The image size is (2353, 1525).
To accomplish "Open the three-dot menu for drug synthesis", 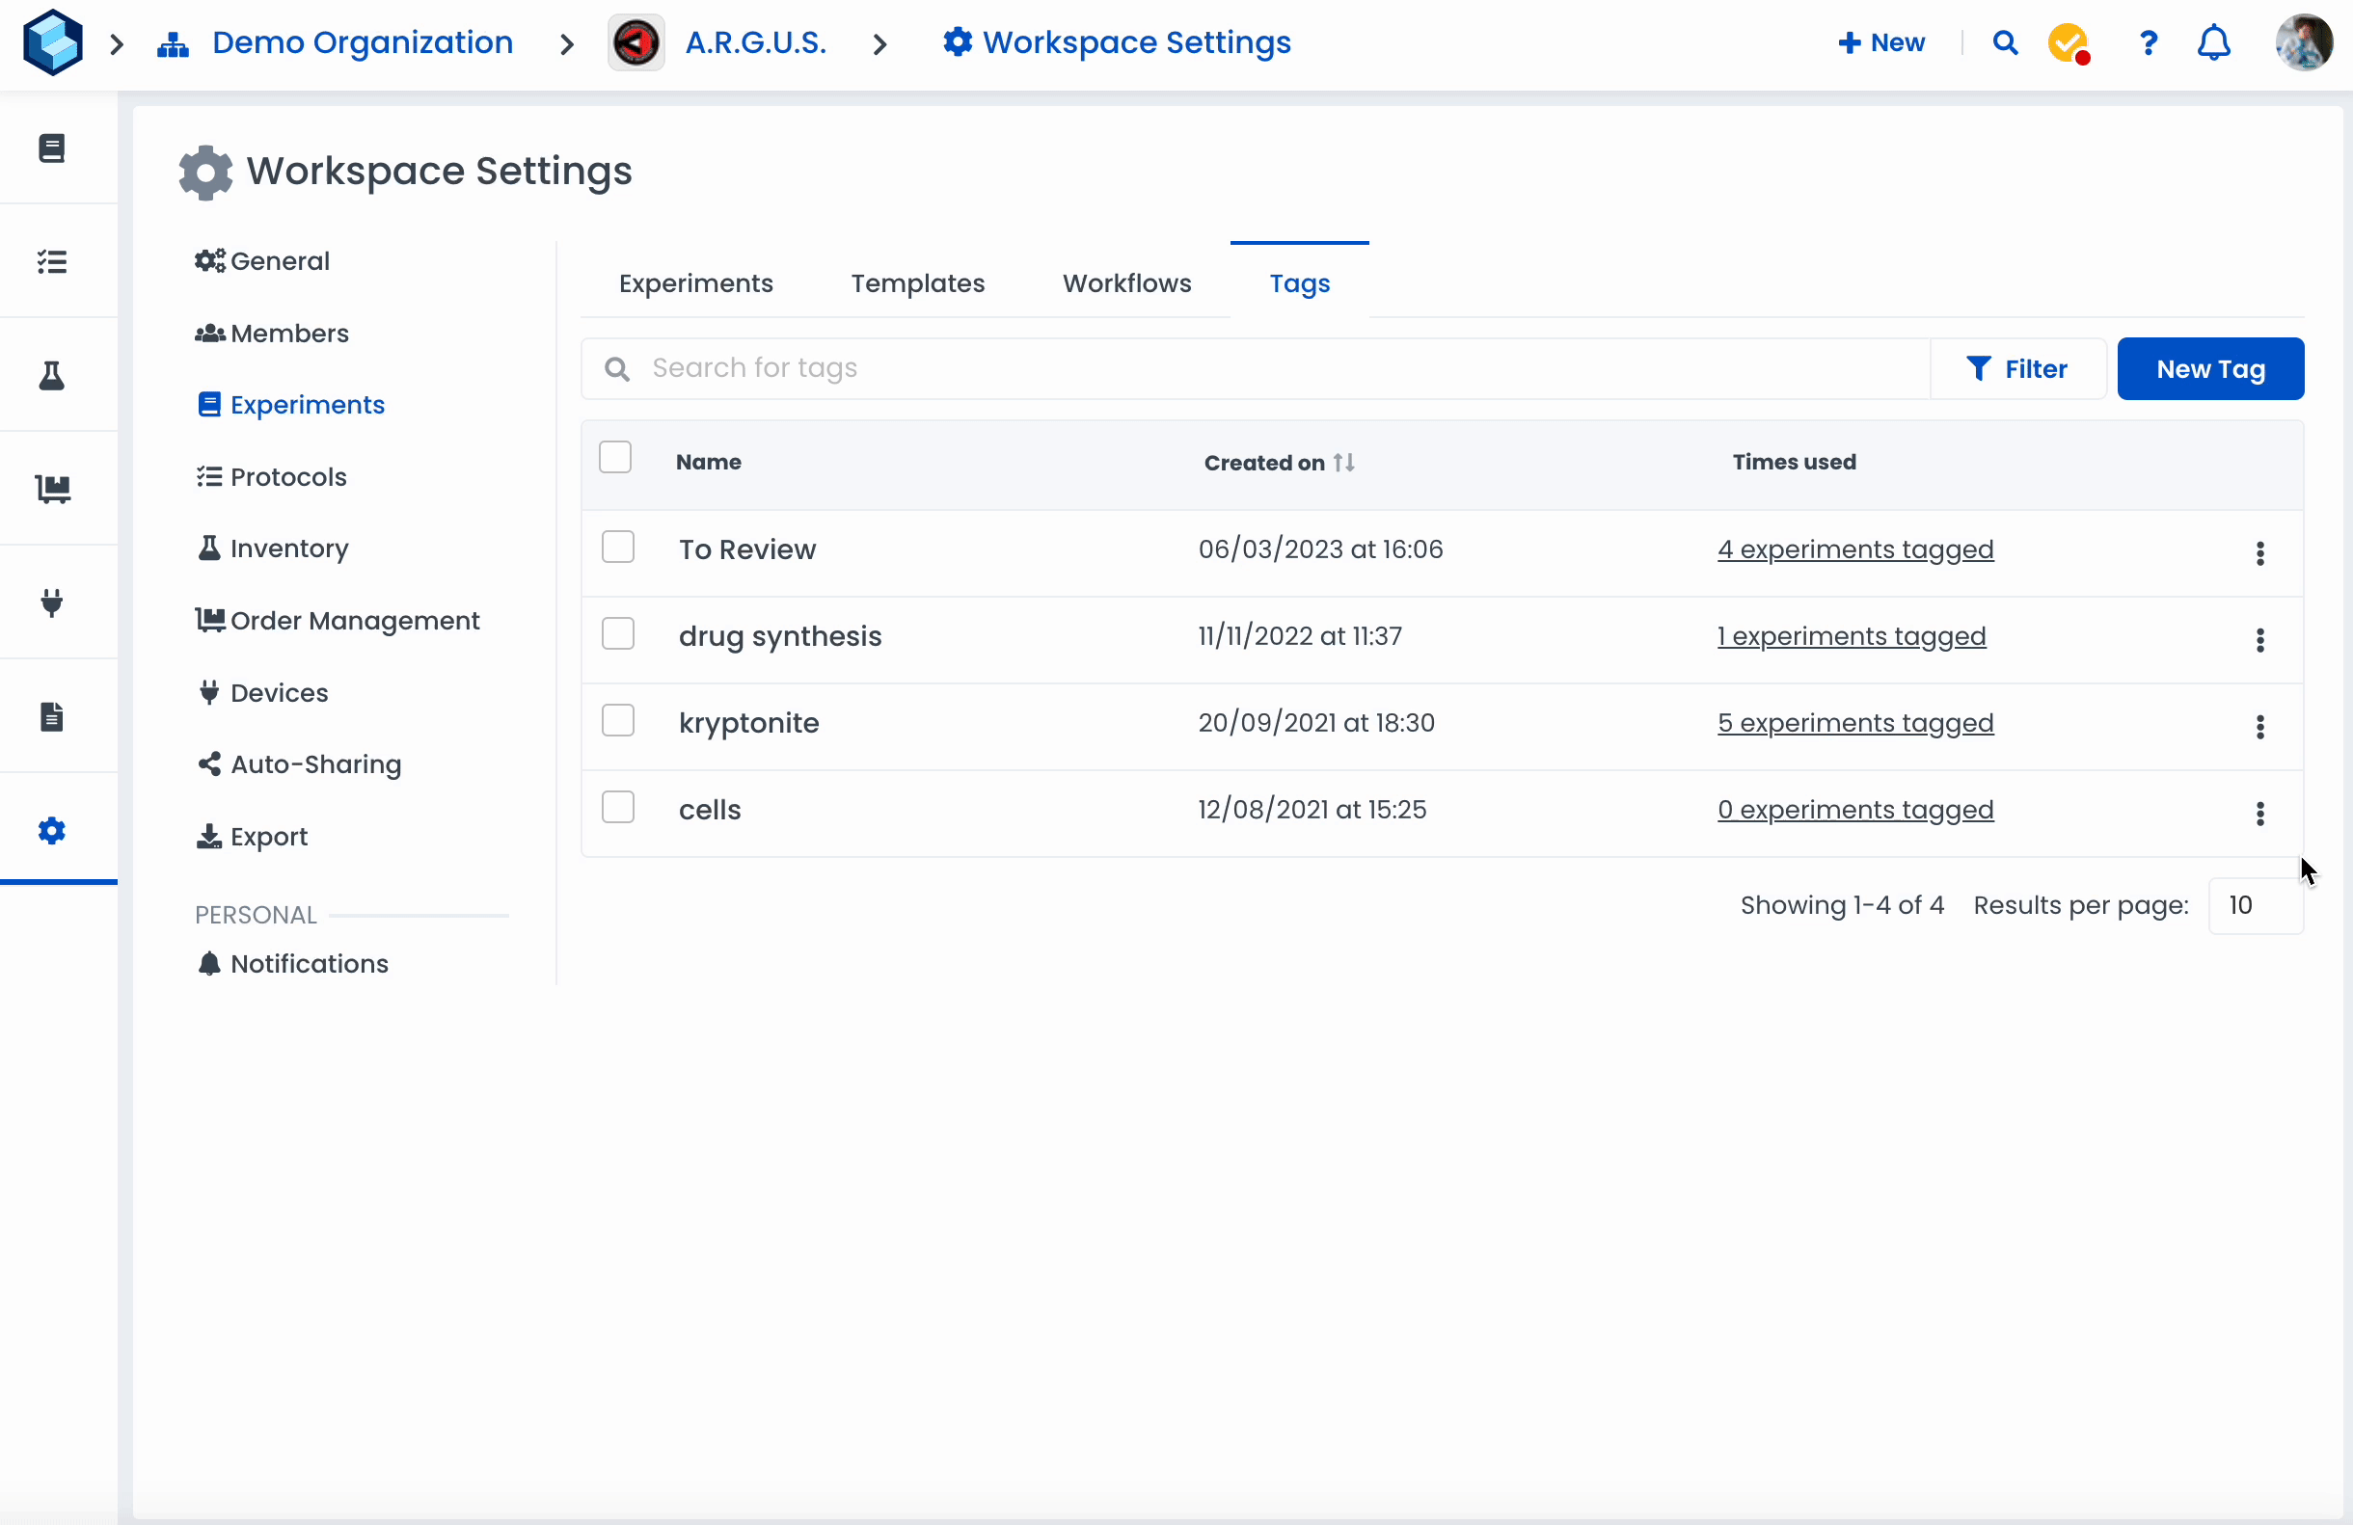I will pyautogui.click(x=2260, y=640).
